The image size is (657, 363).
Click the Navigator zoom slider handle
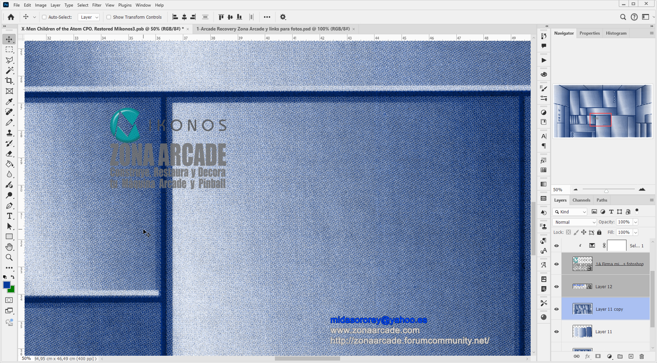coord(606,191)
